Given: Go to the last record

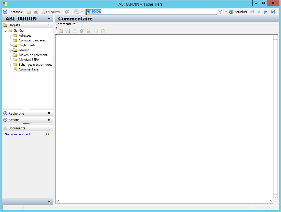Looking at the screenshot, I should [x=273, y=12].
